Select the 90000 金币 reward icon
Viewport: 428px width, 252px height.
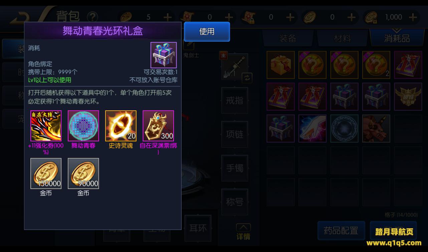(x=83, y=174)
